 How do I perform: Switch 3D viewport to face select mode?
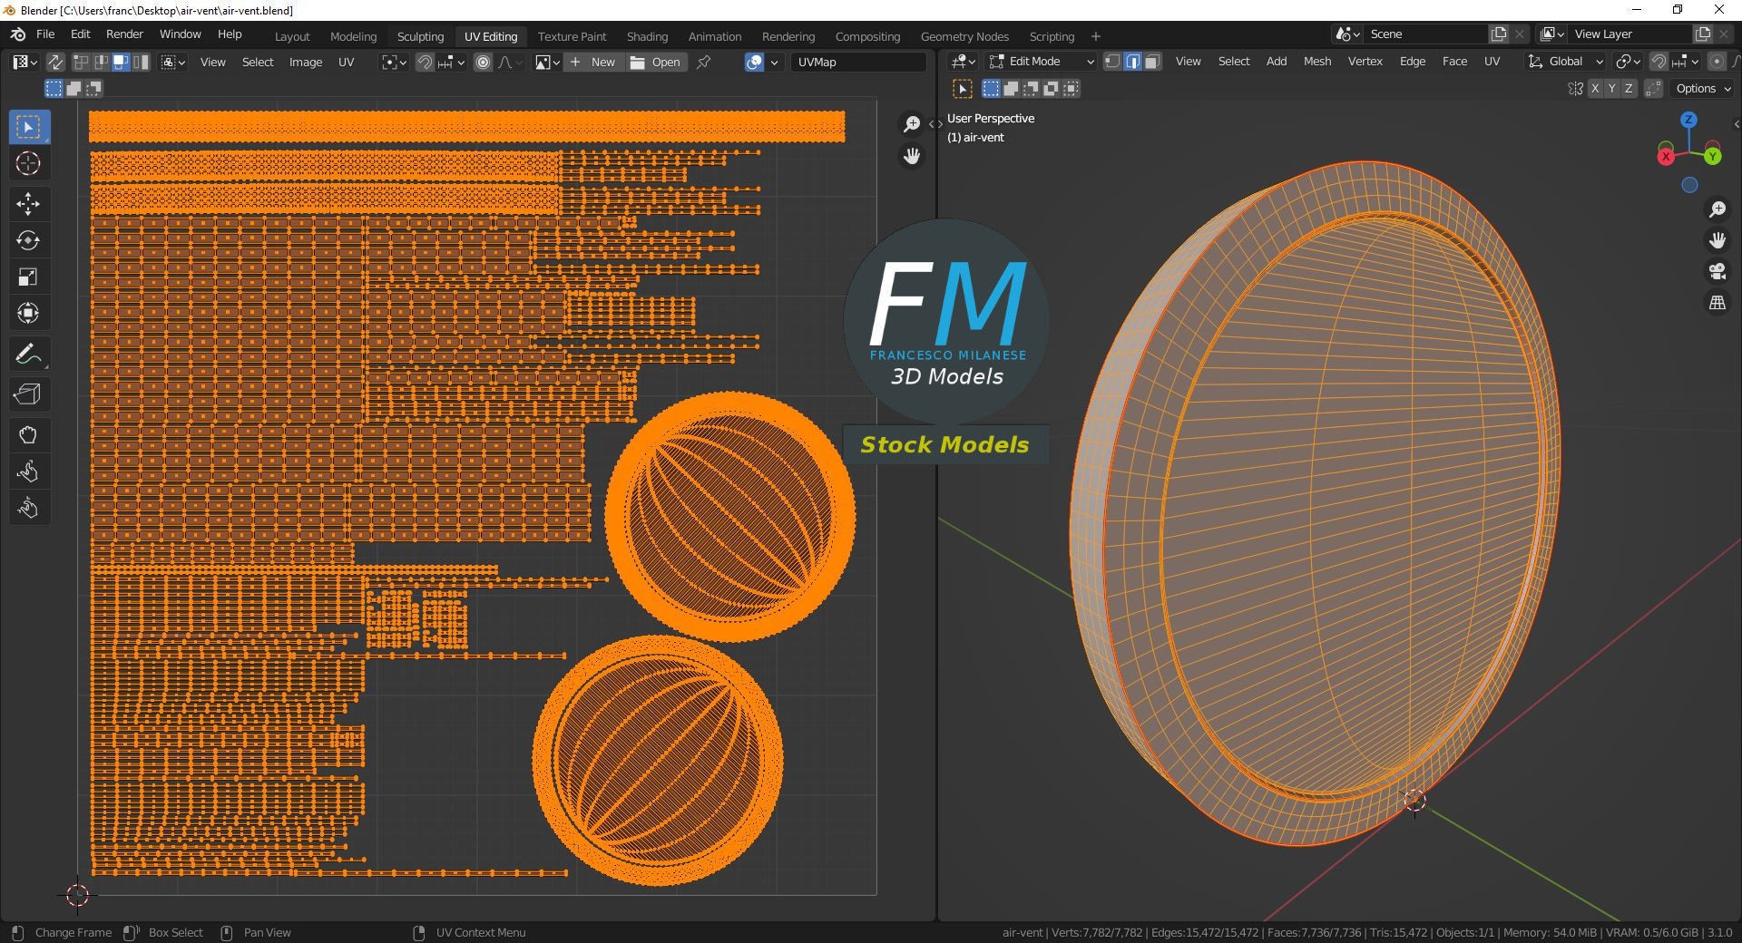tap(1152, 62)
